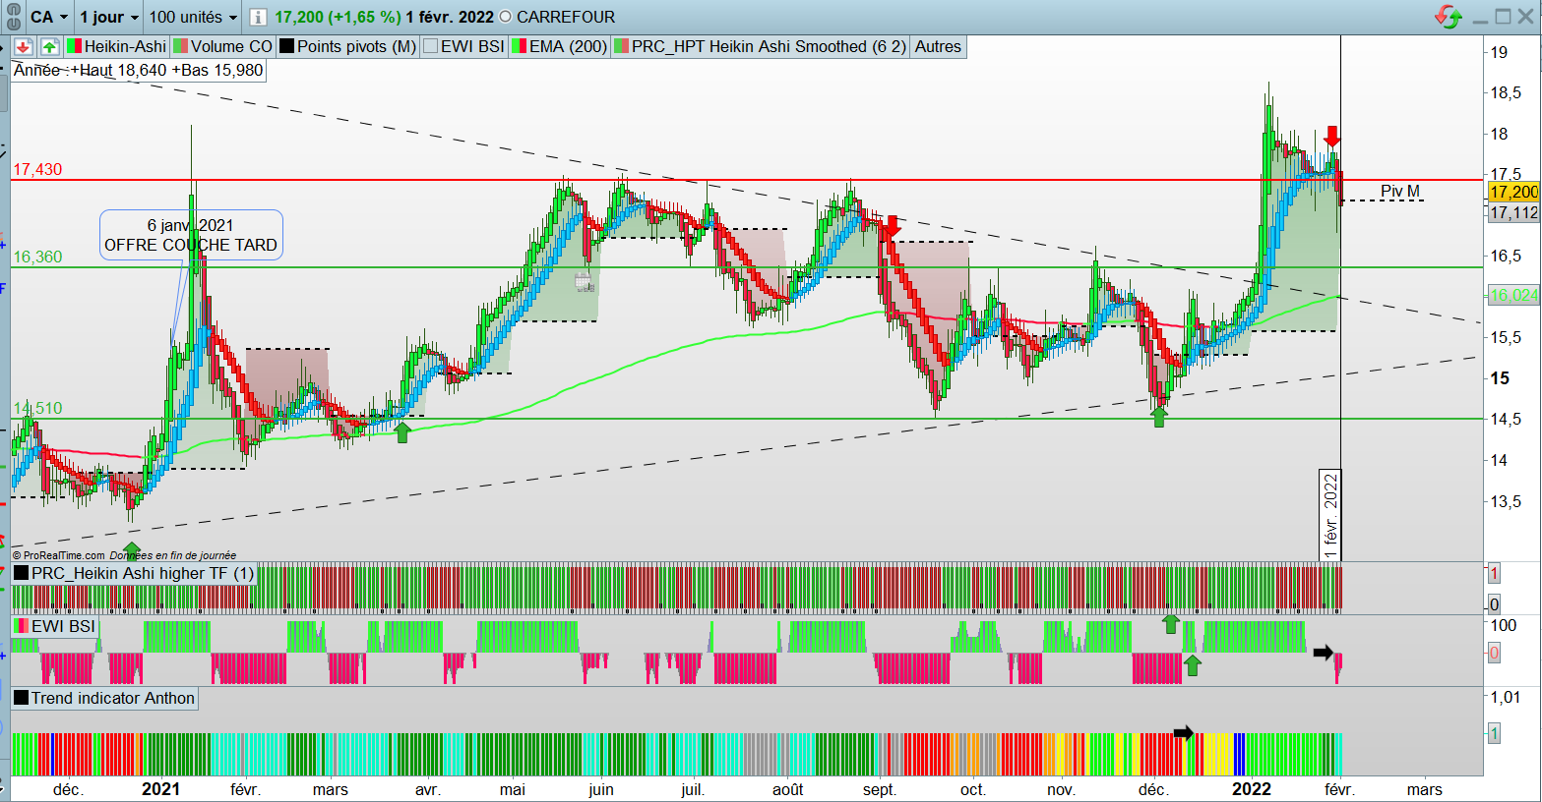Click the 100 value on EWI BSI scale

tap(1504, 625)
